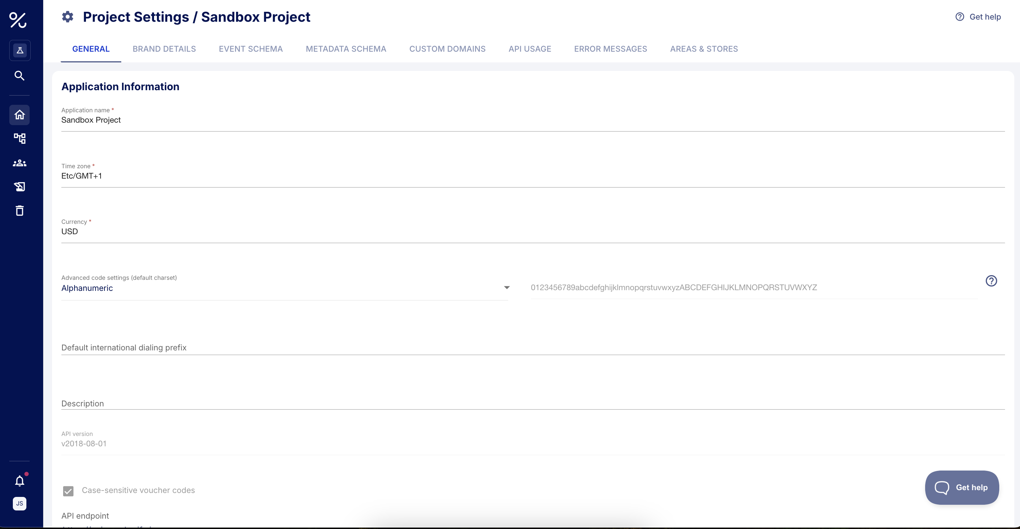Click the settings gear next to Project Settings
Viewport: 1020px width, 529px height.
pyautogui.click(x=67, y=17)
